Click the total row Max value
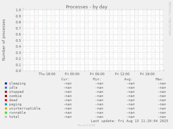Screen dimensions: 173x129 coord(162,117)
